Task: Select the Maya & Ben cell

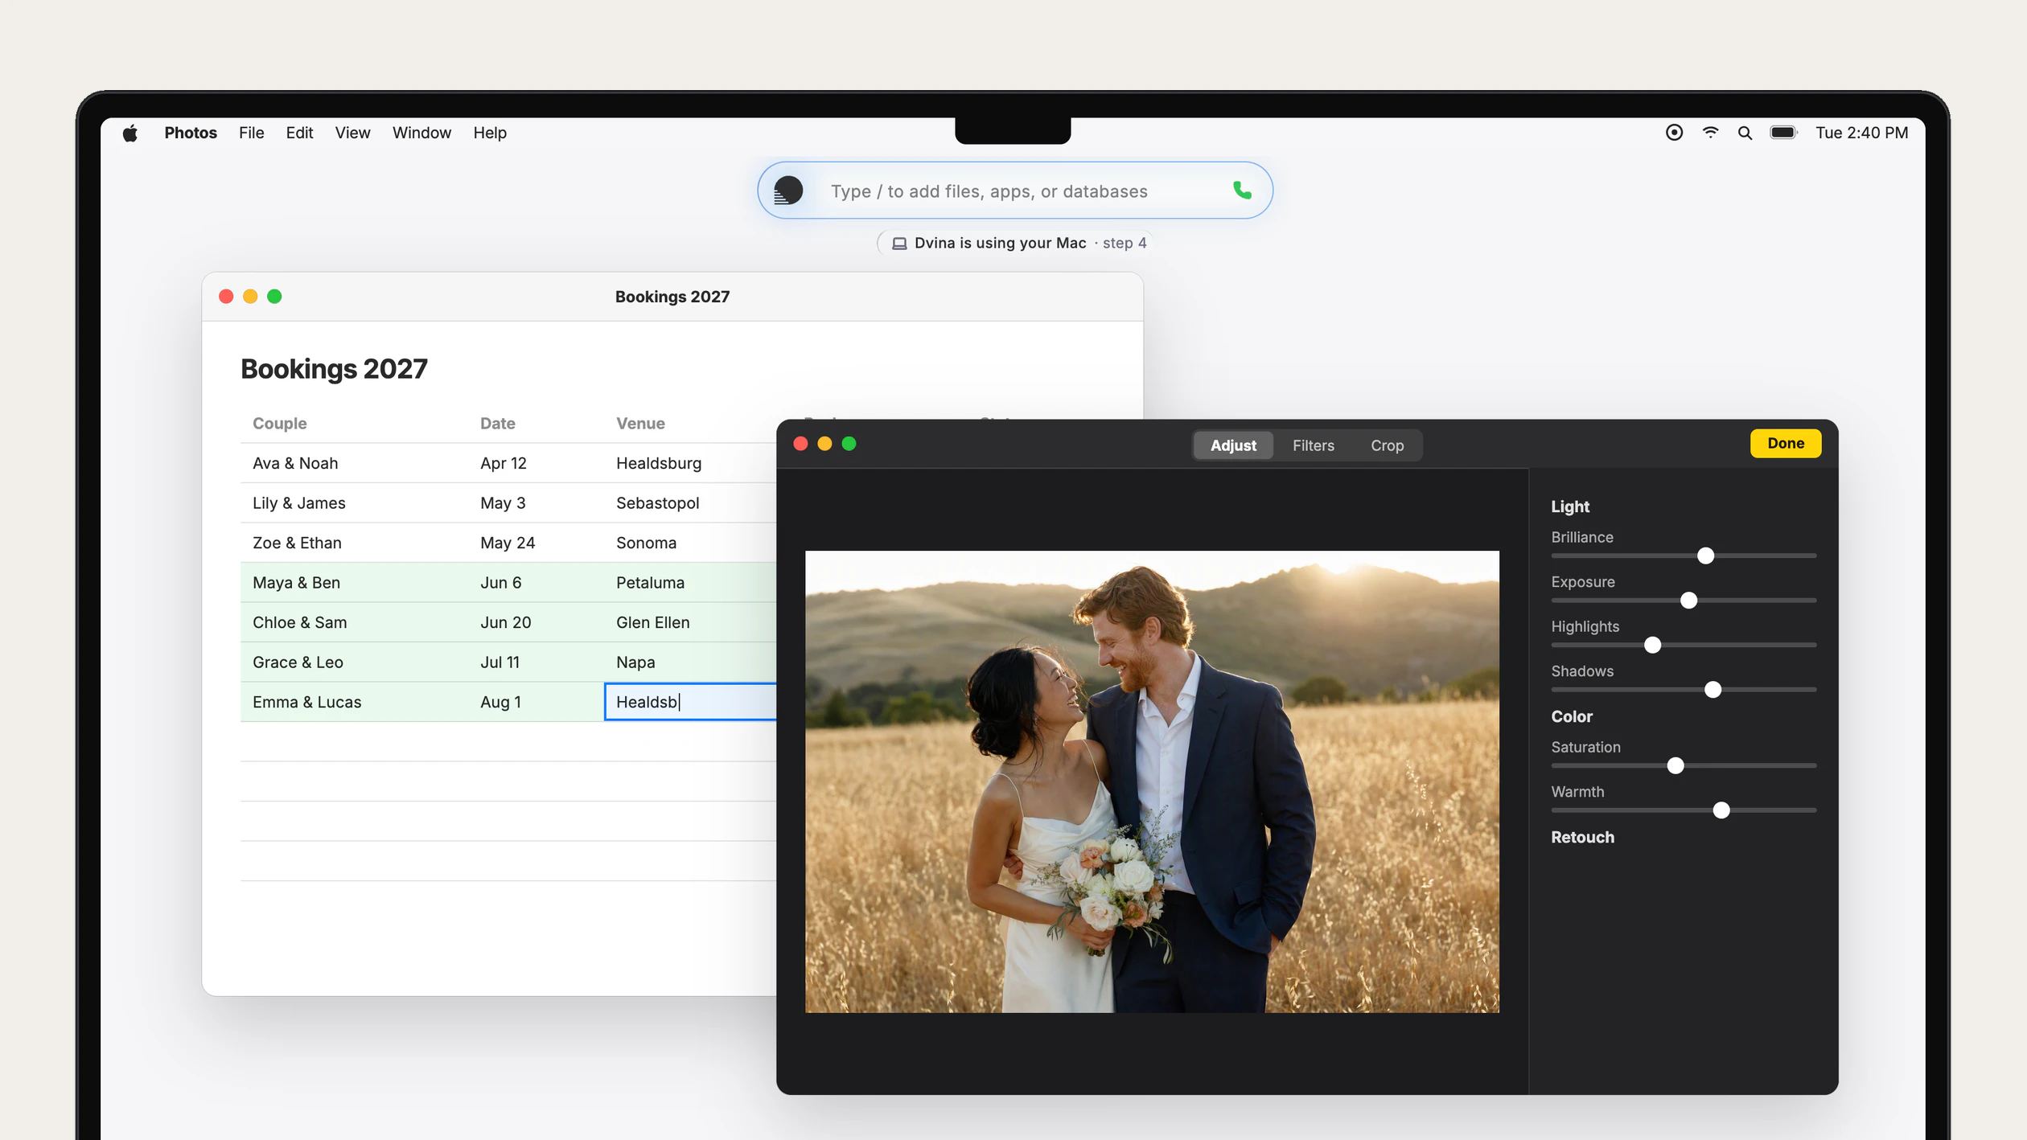Action: click(x=354, y=583)
